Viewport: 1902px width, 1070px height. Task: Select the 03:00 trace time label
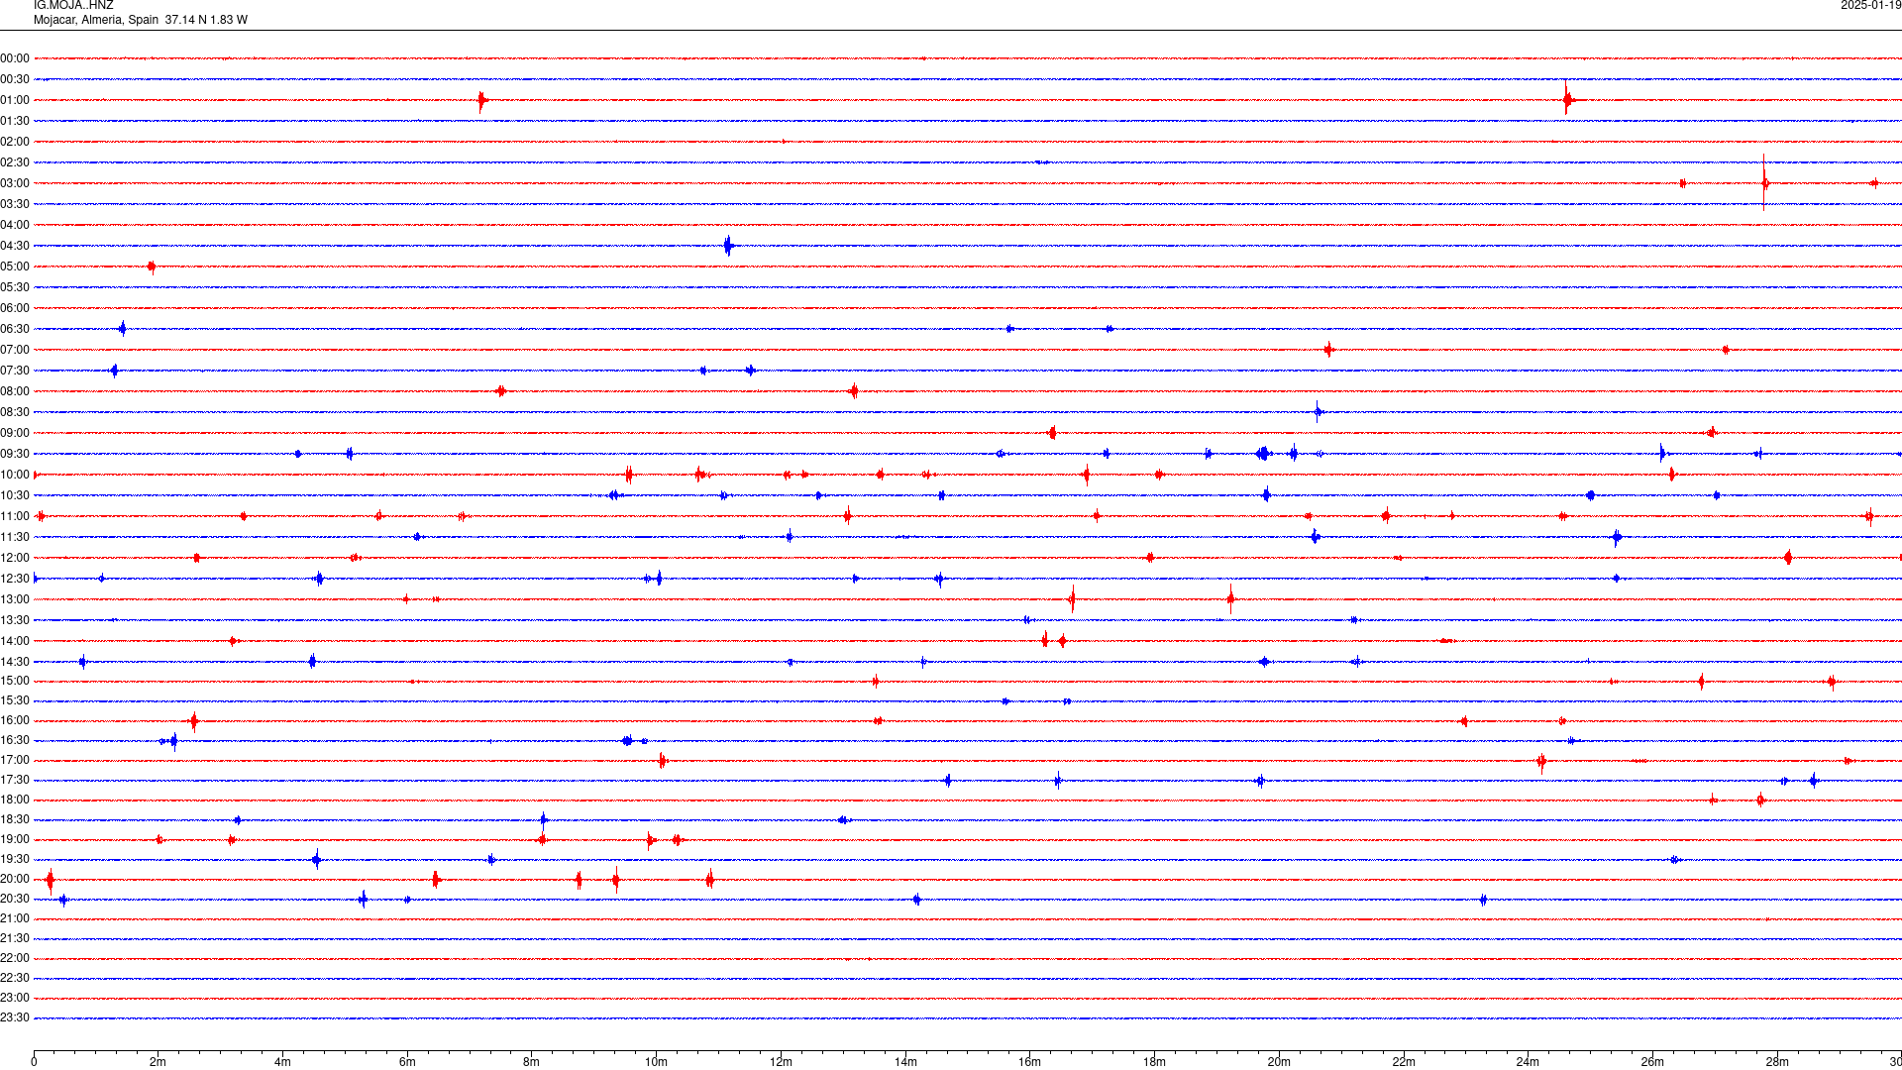coord(15,183)
